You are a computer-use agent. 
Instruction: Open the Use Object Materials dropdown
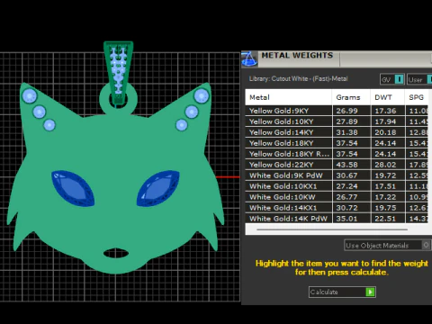(387, 246)
